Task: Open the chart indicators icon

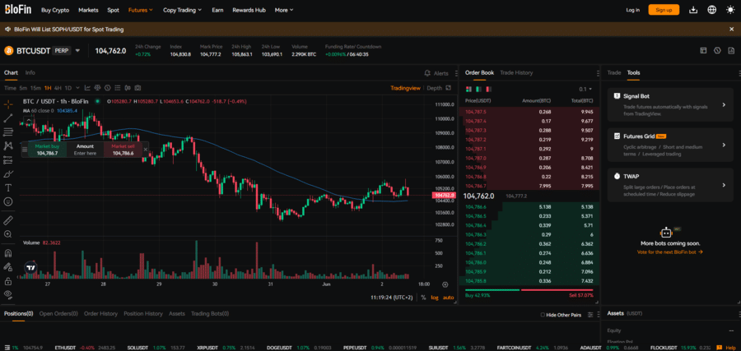Action: [87, 88]
